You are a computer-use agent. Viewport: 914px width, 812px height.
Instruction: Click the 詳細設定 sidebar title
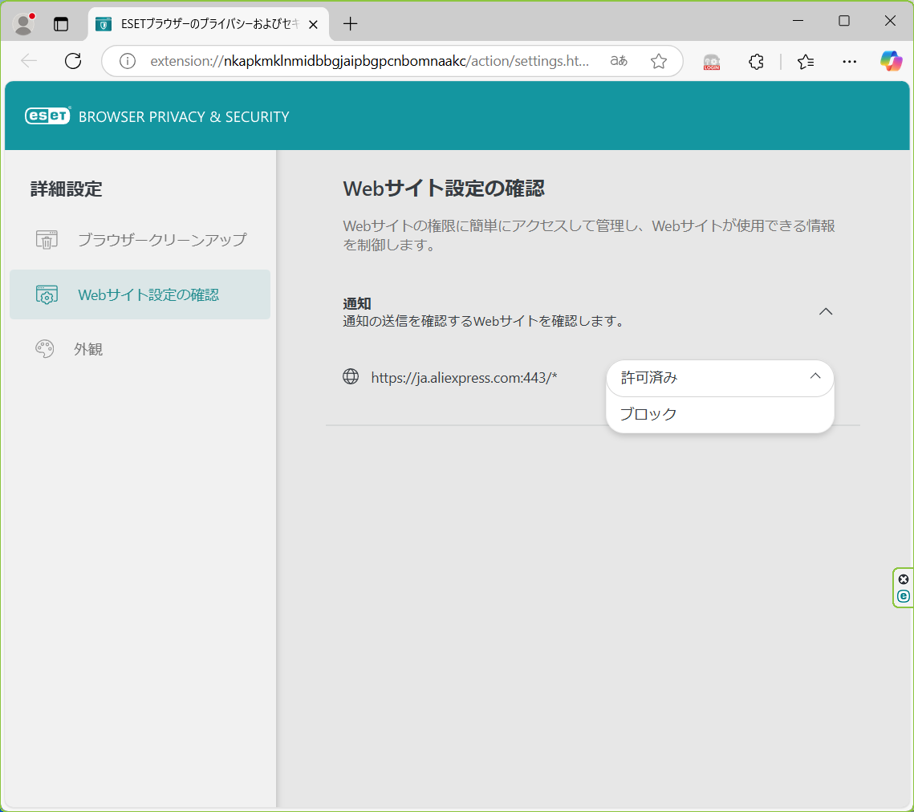[x=67, y=189]
